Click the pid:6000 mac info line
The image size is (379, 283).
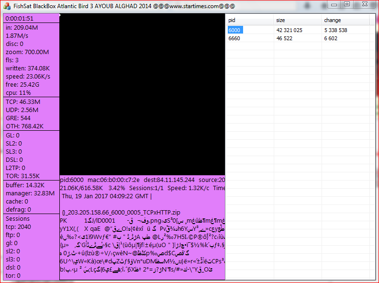point(142,180)
